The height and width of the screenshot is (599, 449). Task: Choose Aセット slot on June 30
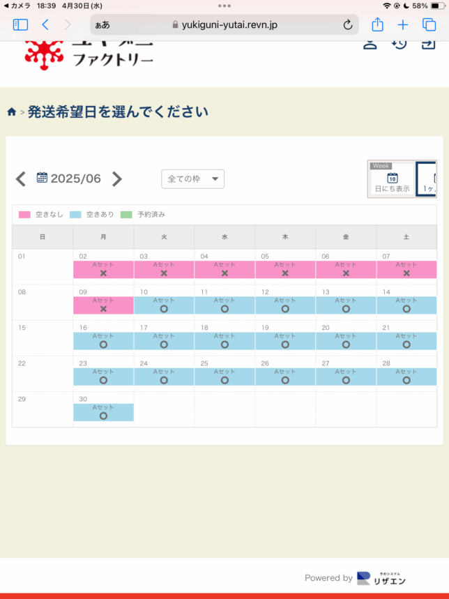pyautogui.click(x=103, y=412)
